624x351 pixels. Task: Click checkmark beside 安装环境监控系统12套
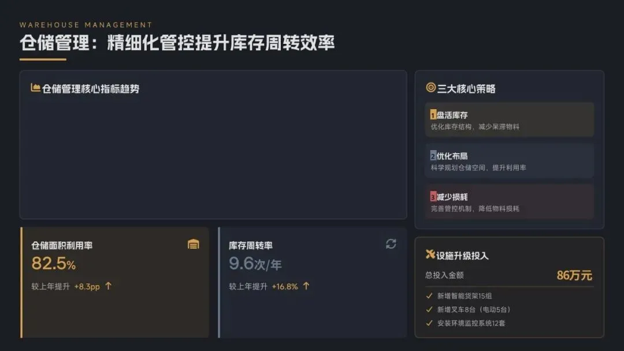point(429,323)
